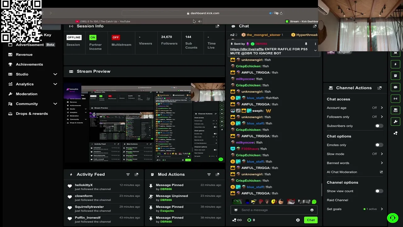Screen dimensions: 403x227
Task: Open AI Chat Moderation external link
Action: pyautogui.click(x=381, y=172)
